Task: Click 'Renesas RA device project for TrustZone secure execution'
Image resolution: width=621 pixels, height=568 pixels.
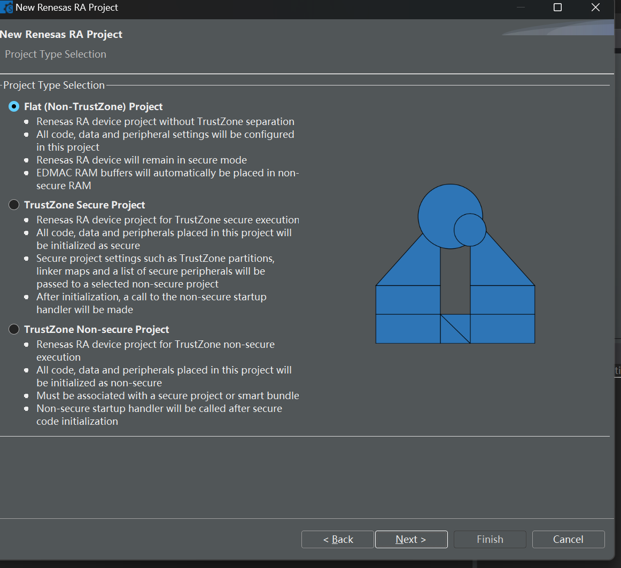Action: (167, 220)
